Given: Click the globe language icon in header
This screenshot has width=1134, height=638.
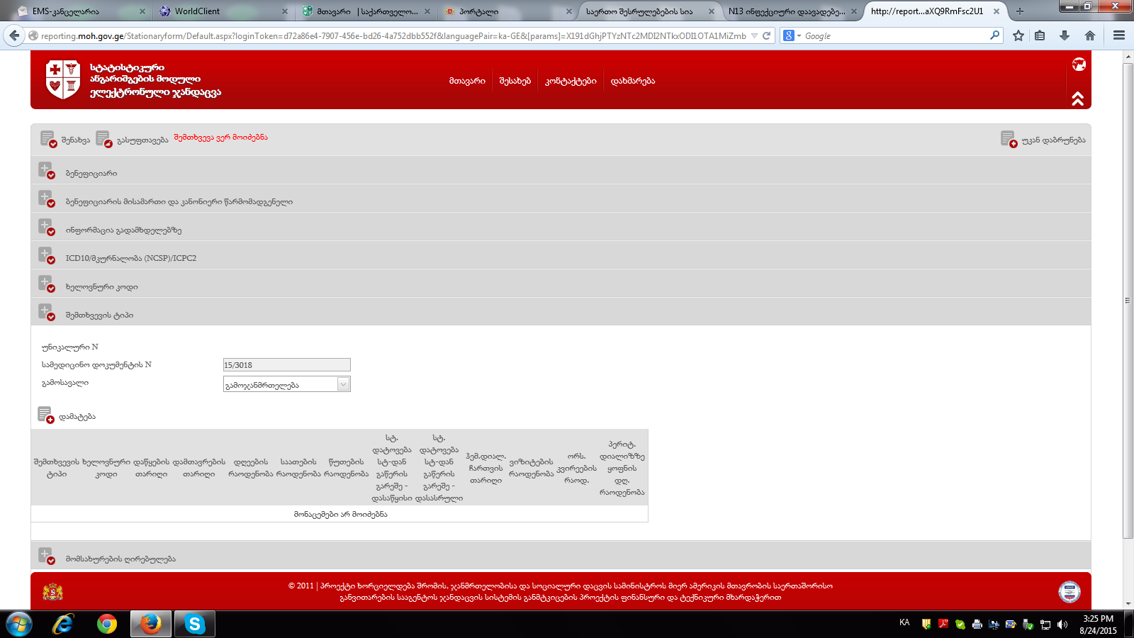Looking at the screenshot, I should (x=1079, y=65).
